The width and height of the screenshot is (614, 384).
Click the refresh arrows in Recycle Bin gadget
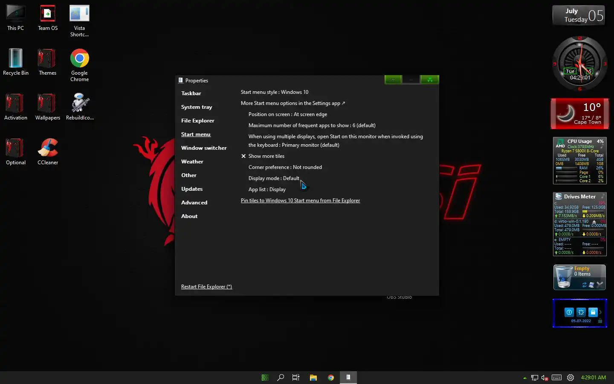585,285
